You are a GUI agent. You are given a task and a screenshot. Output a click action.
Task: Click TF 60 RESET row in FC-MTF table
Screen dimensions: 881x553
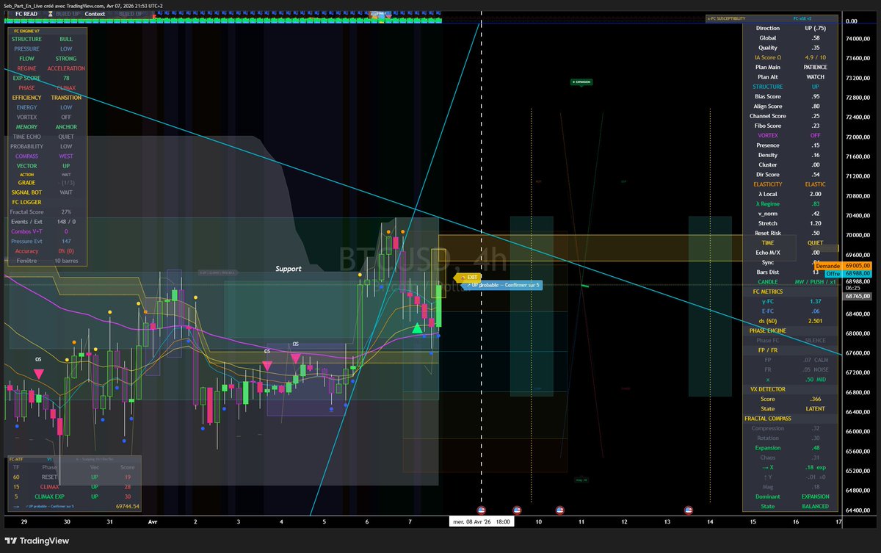74,477
